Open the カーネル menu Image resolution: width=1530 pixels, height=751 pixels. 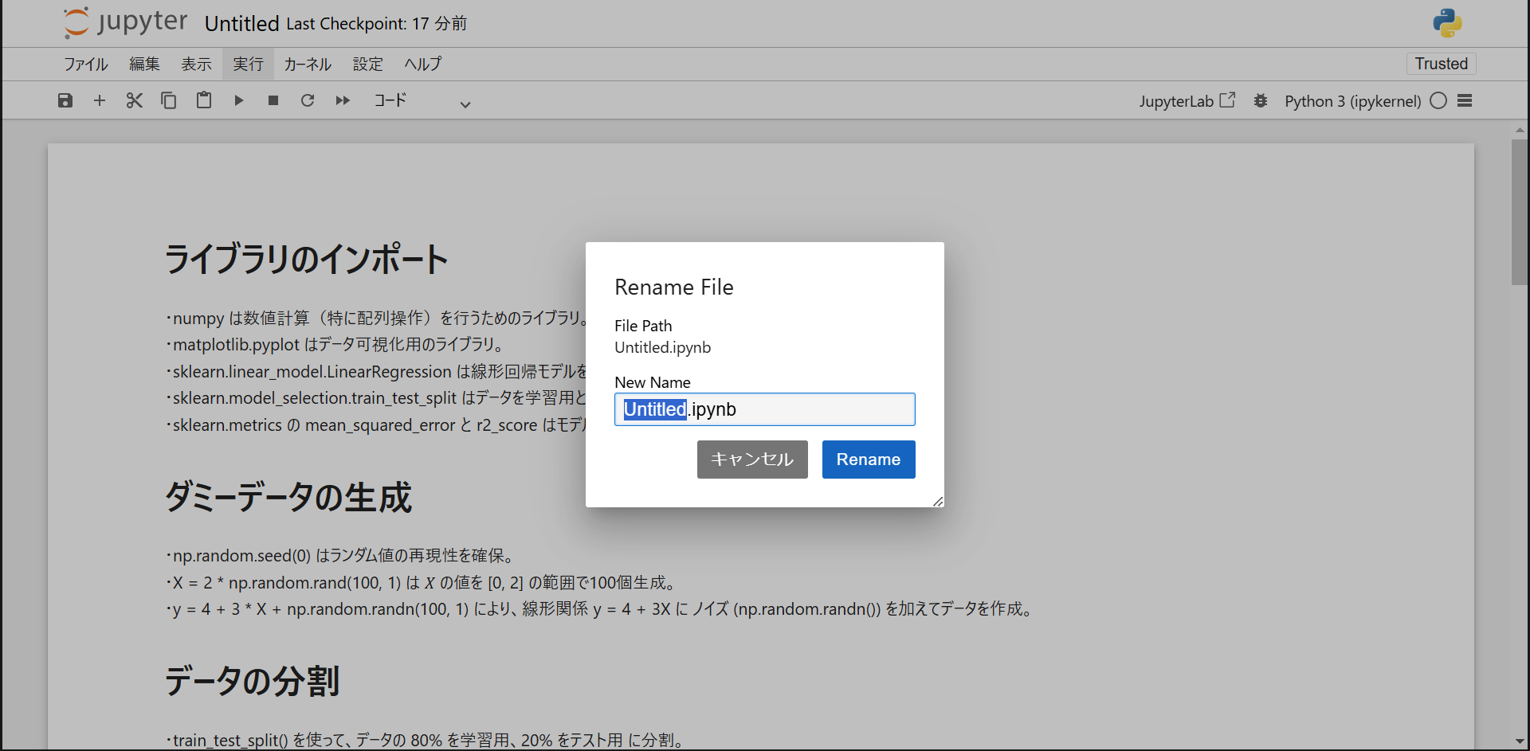coord(307,64)
